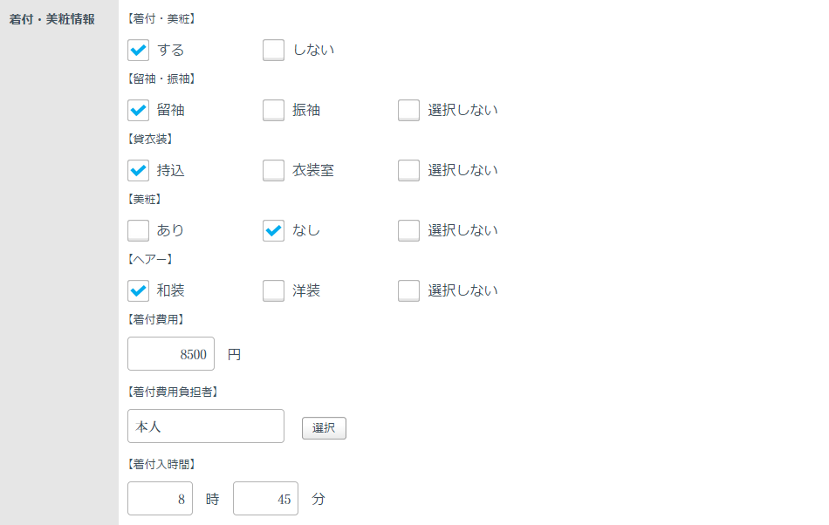829x525 pixels.
Task: Check the する checkbox for 着付・美粧
Action: [x=138, y=51]
